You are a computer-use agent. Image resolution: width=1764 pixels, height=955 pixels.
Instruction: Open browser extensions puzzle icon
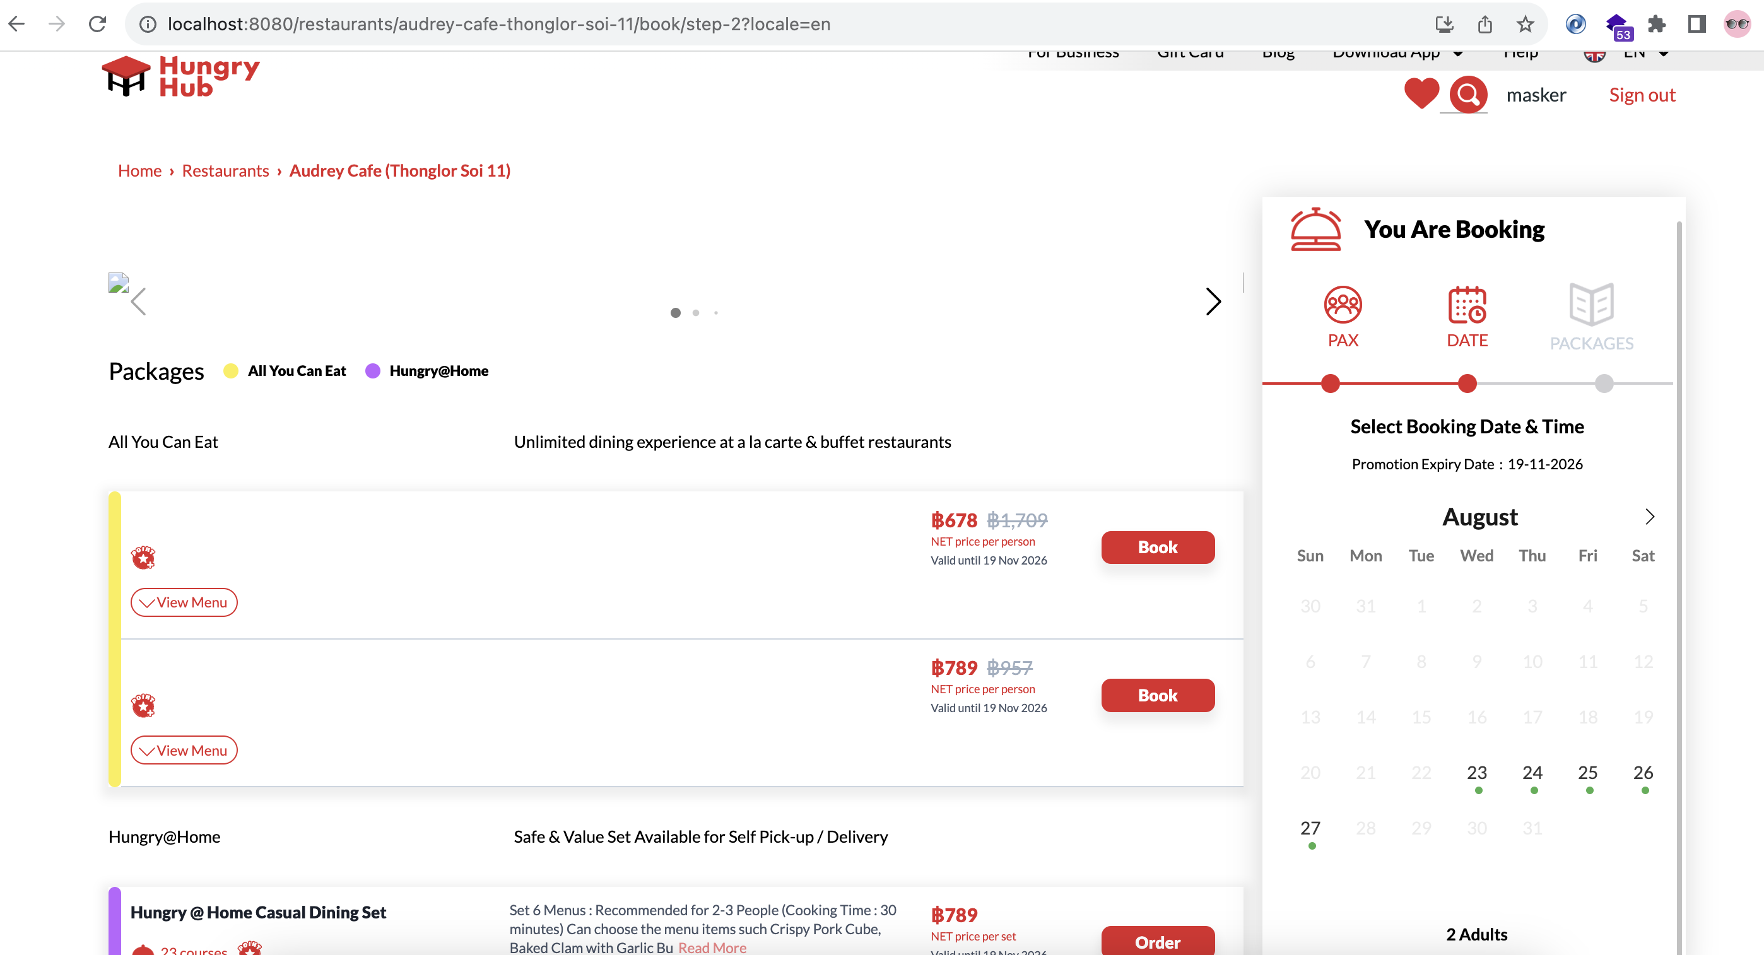[x=1657, y=25]
